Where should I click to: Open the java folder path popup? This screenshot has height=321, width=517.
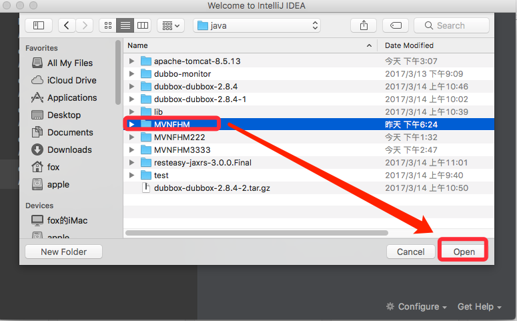257,25
